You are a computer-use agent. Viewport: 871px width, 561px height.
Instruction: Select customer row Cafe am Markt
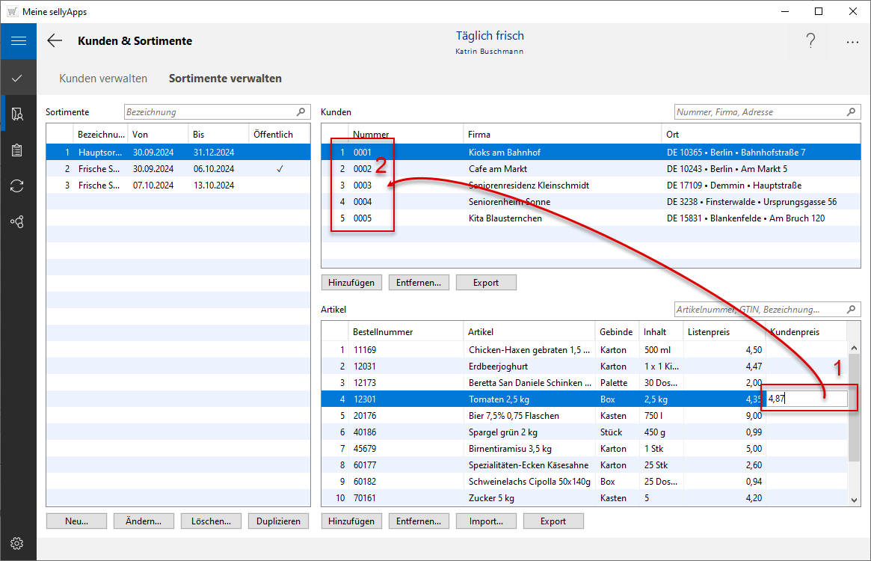[493, 169]
